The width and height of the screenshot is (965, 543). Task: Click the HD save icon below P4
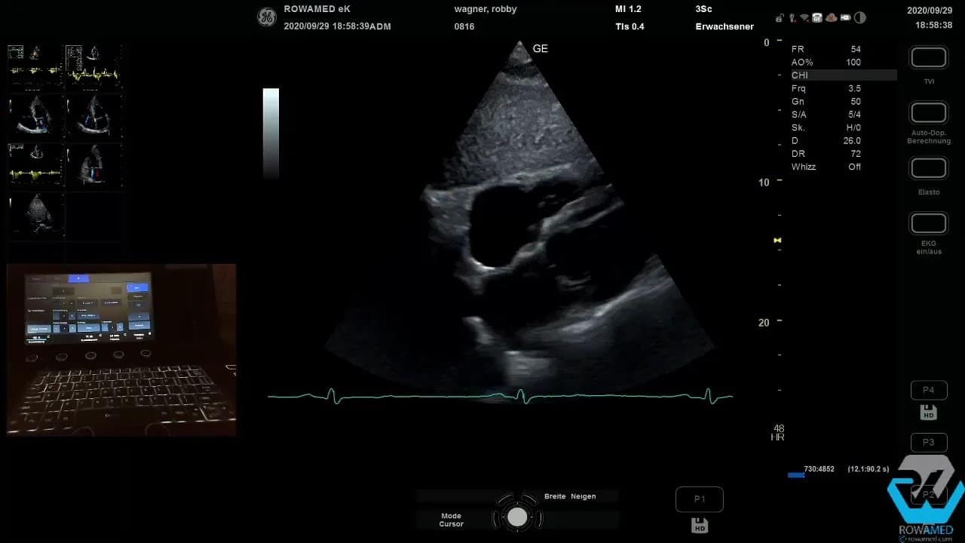point(928,413)
